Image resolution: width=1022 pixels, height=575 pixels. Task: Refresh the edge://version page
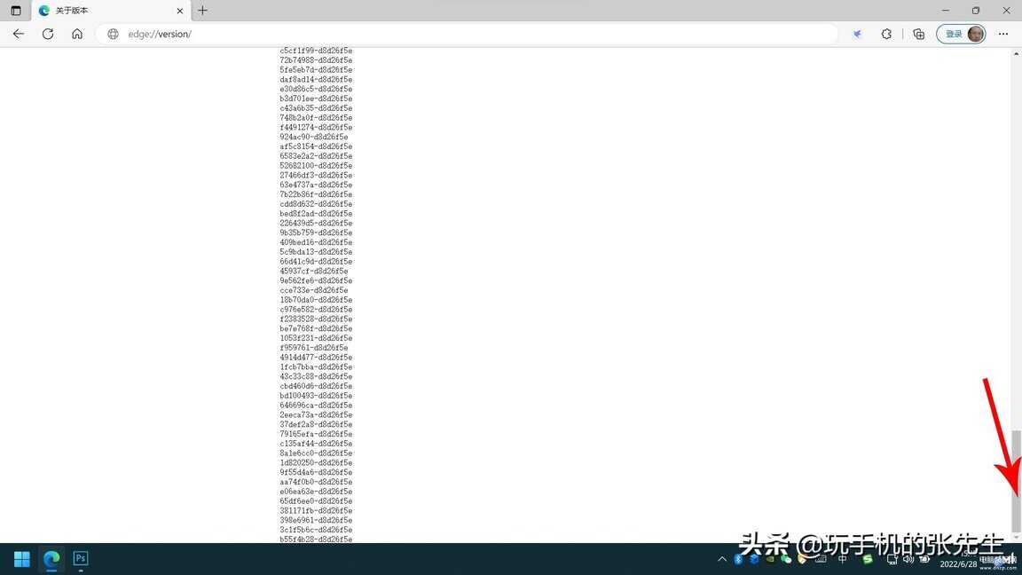(x=48, y=34)
